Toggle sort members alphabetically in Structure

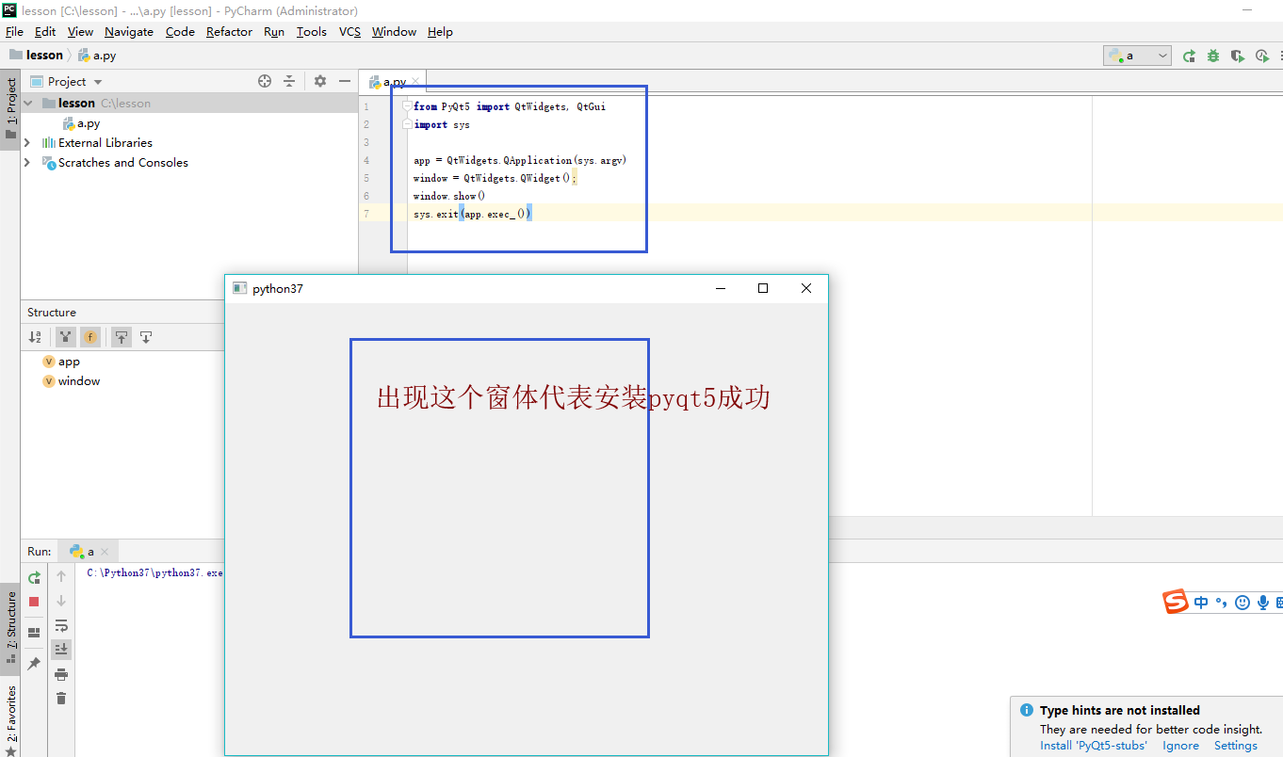(x=36, y=336)
